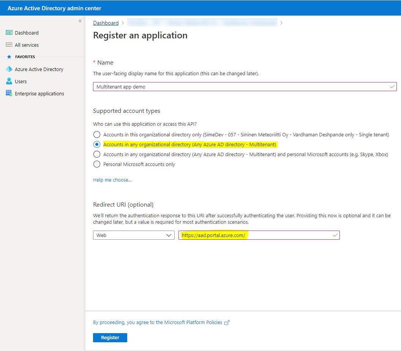401x351 pixels.
Task: Click the Enterprise applications grid icon
Action: coord(9,93)
